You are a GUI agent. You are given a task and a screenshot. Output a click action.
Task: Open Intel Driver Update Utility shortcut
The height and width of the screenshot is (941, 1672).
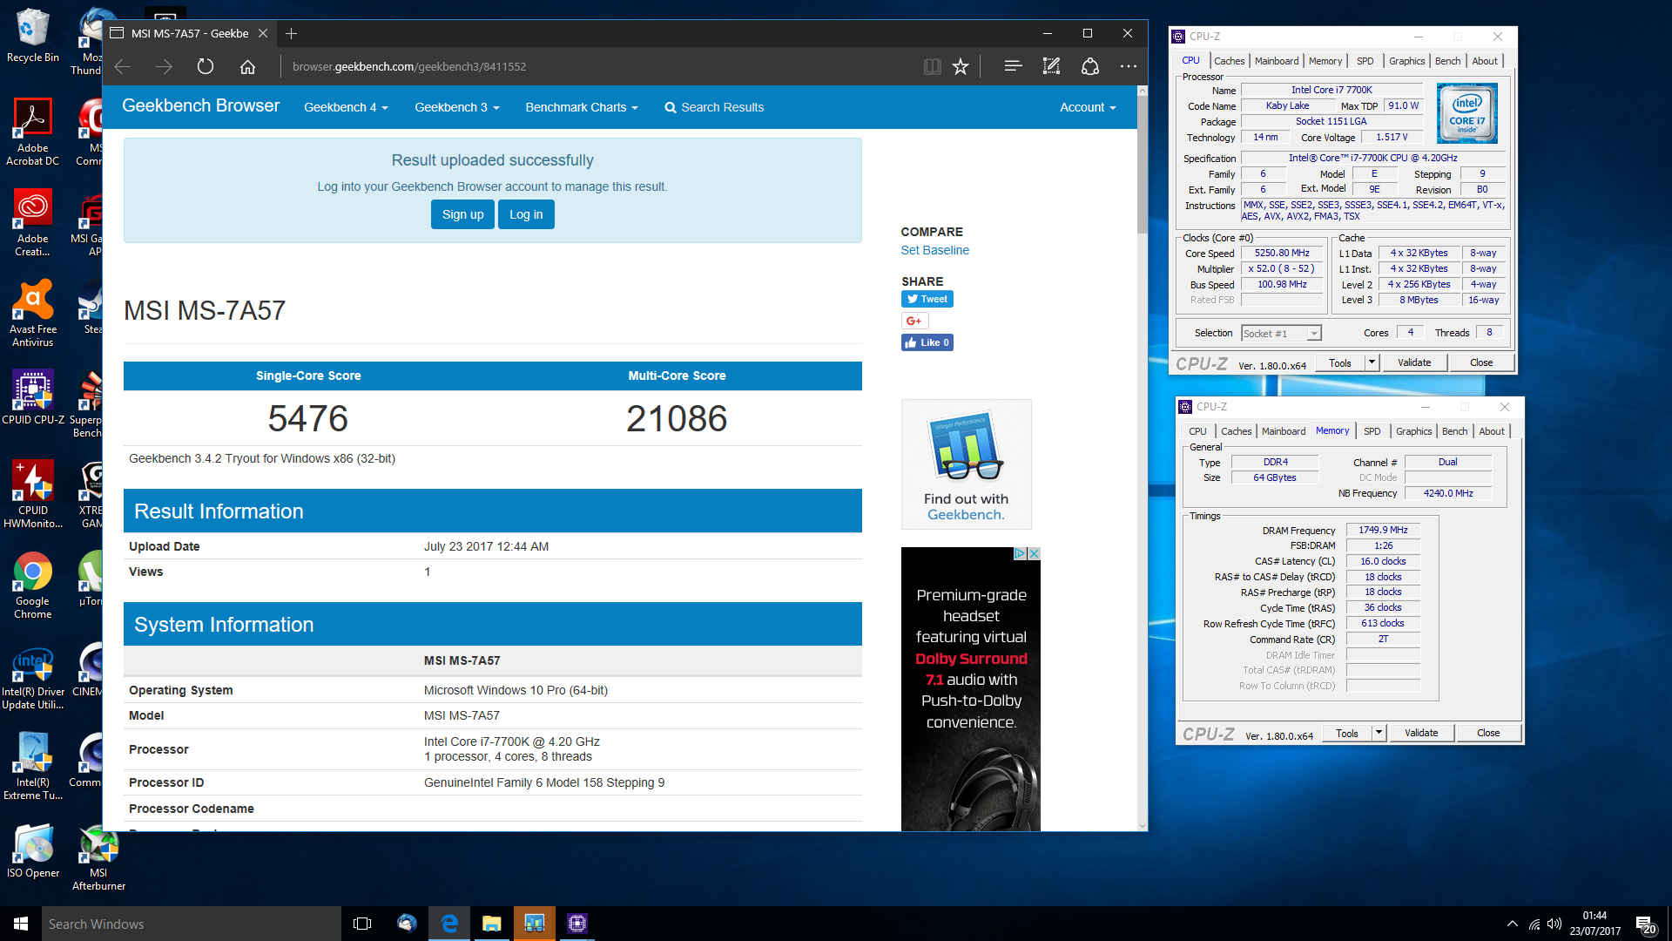point(33,678)
